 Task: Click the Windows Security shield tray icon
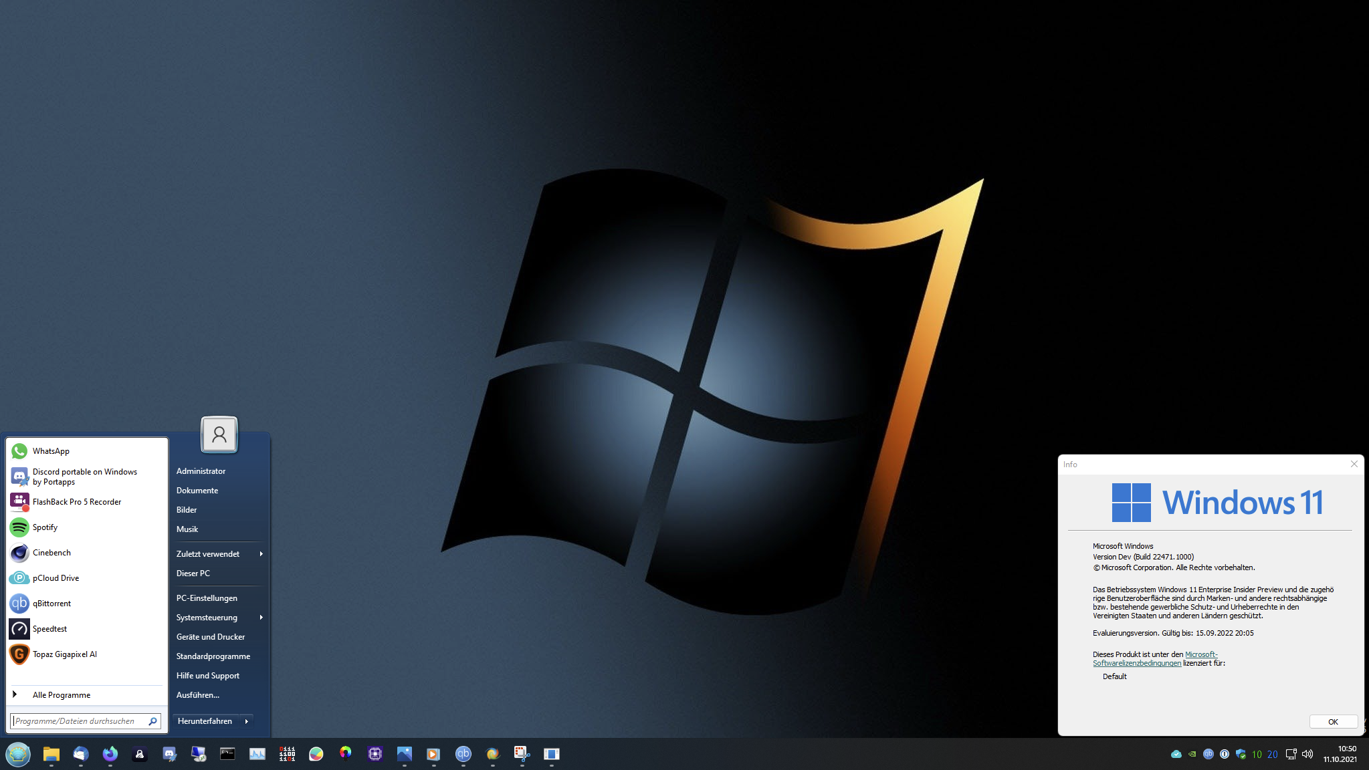pos(1241,754)
